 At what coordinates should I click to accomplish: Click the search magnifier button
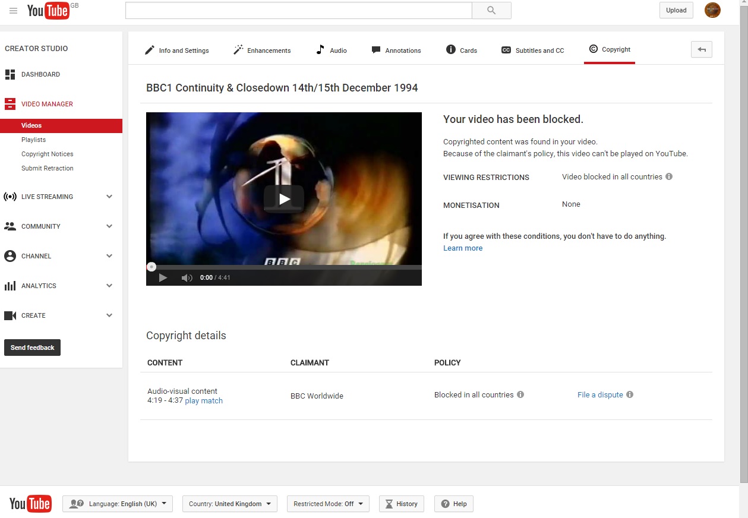tap(491, 10)
